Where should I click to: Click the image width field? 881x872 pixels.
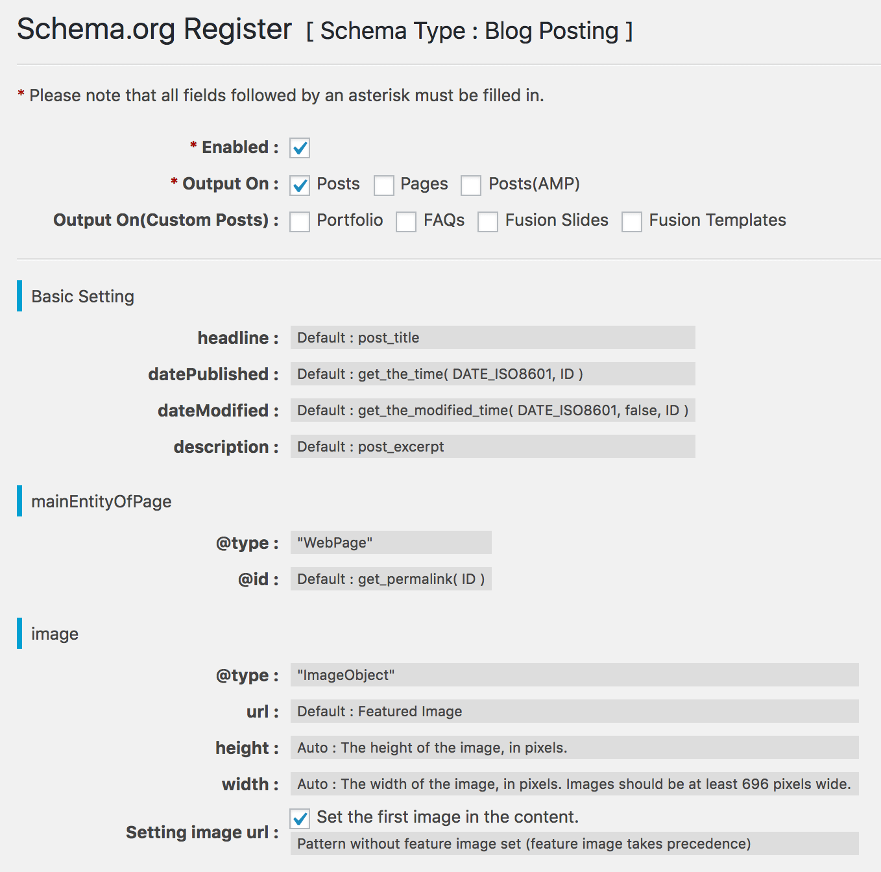coord(574,784)
